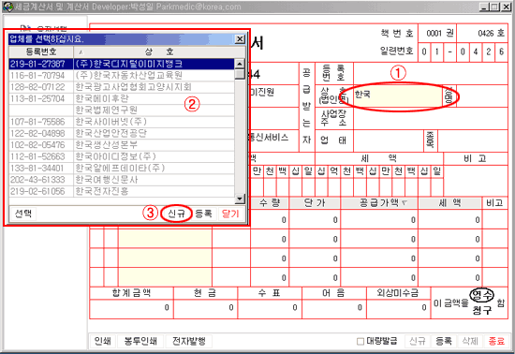Viewport: 515px width, 354px height.
Task: Click 등록 button in company dialog
Action: (x=203, y=214)
